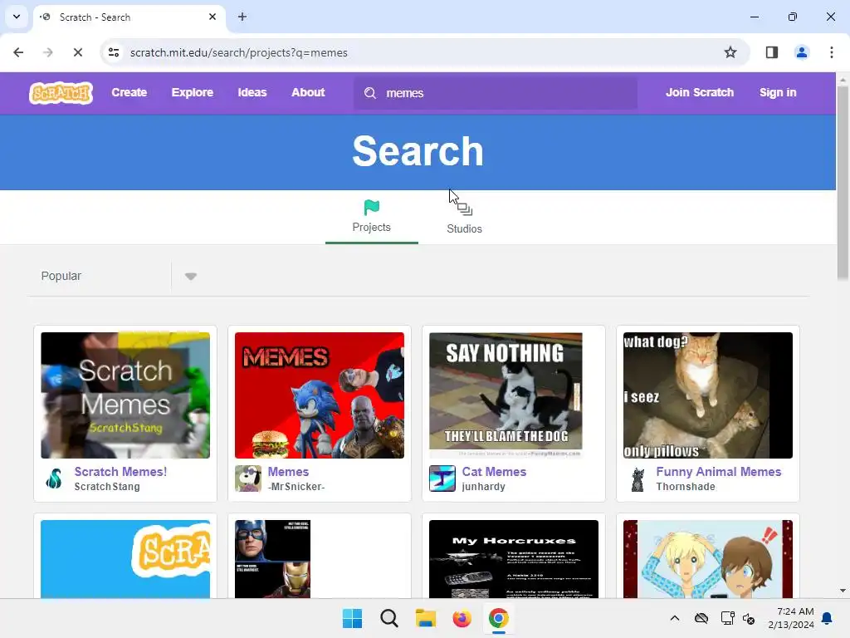Launch File Explorer from taskbar
Image resolution: width=850 pixels, height=638 pixels.
tap(426, 618)
